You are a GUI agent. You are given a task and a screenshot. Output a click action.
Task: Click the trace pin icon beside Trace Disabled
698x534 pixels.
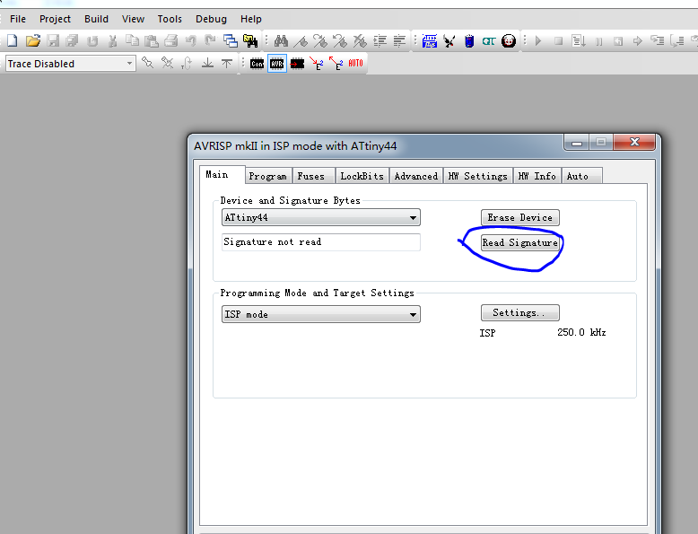pos(147,63)
